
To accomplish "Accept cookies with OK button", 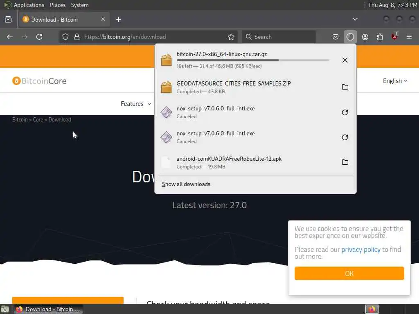I will pyautogui.click(x=349, y=274).
